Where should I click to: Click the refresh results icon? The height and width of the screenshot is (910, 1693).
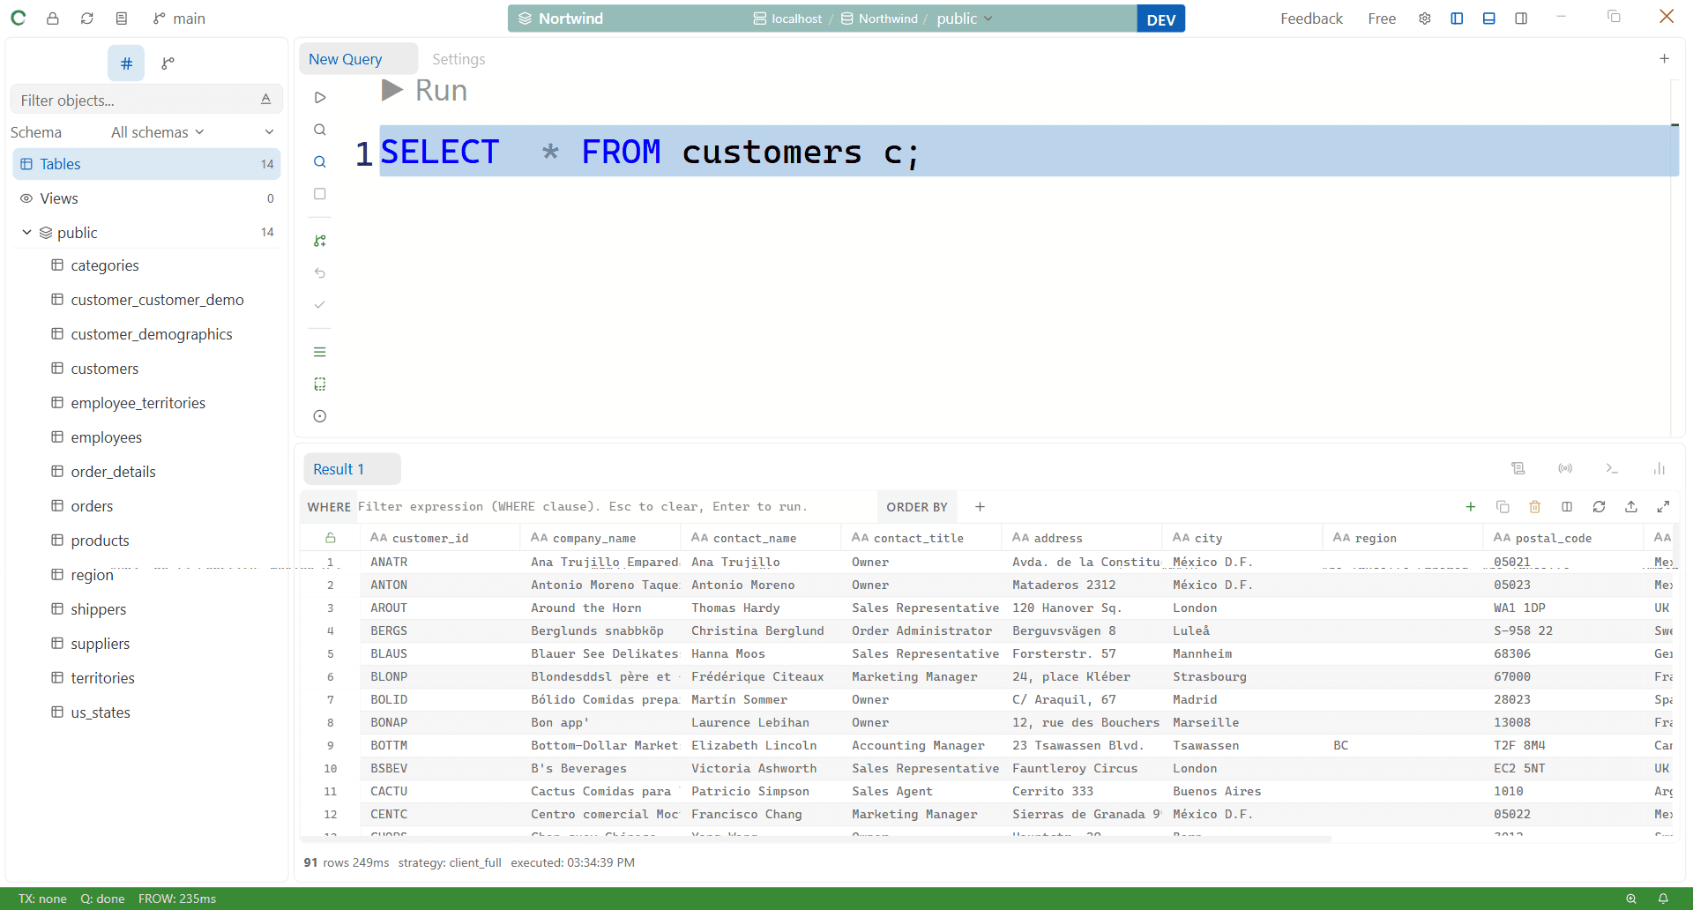[1599, 507]
